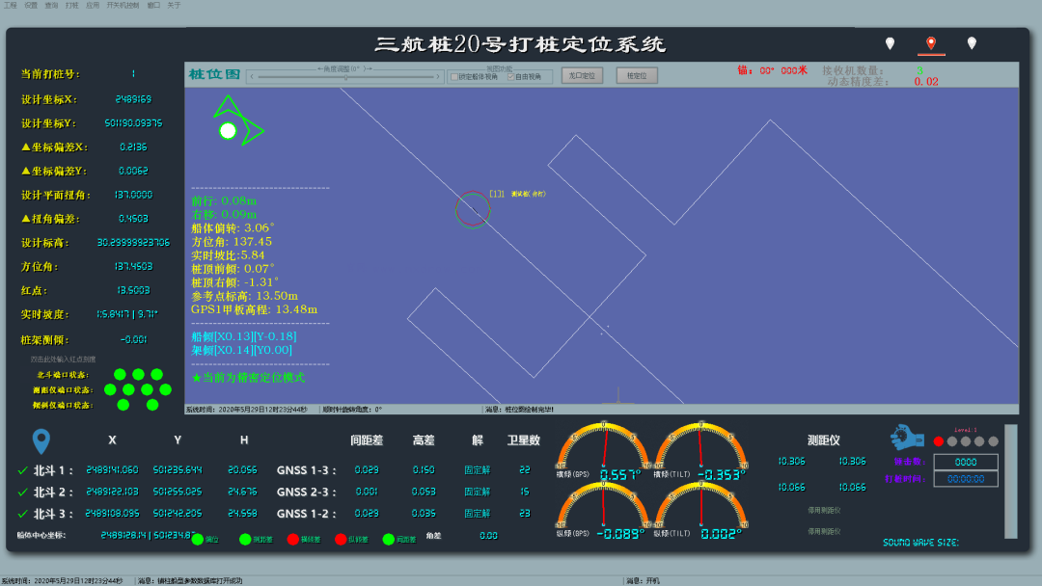Click the red 横倾差 status light
Screen dimensions: 1042x586
(x=292, y=540)
